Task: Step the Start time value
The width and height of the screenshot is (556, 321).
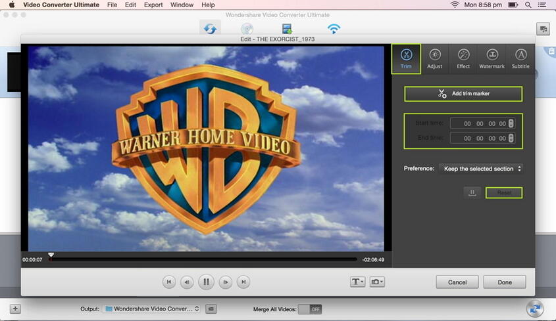Action: click(511, 123)
